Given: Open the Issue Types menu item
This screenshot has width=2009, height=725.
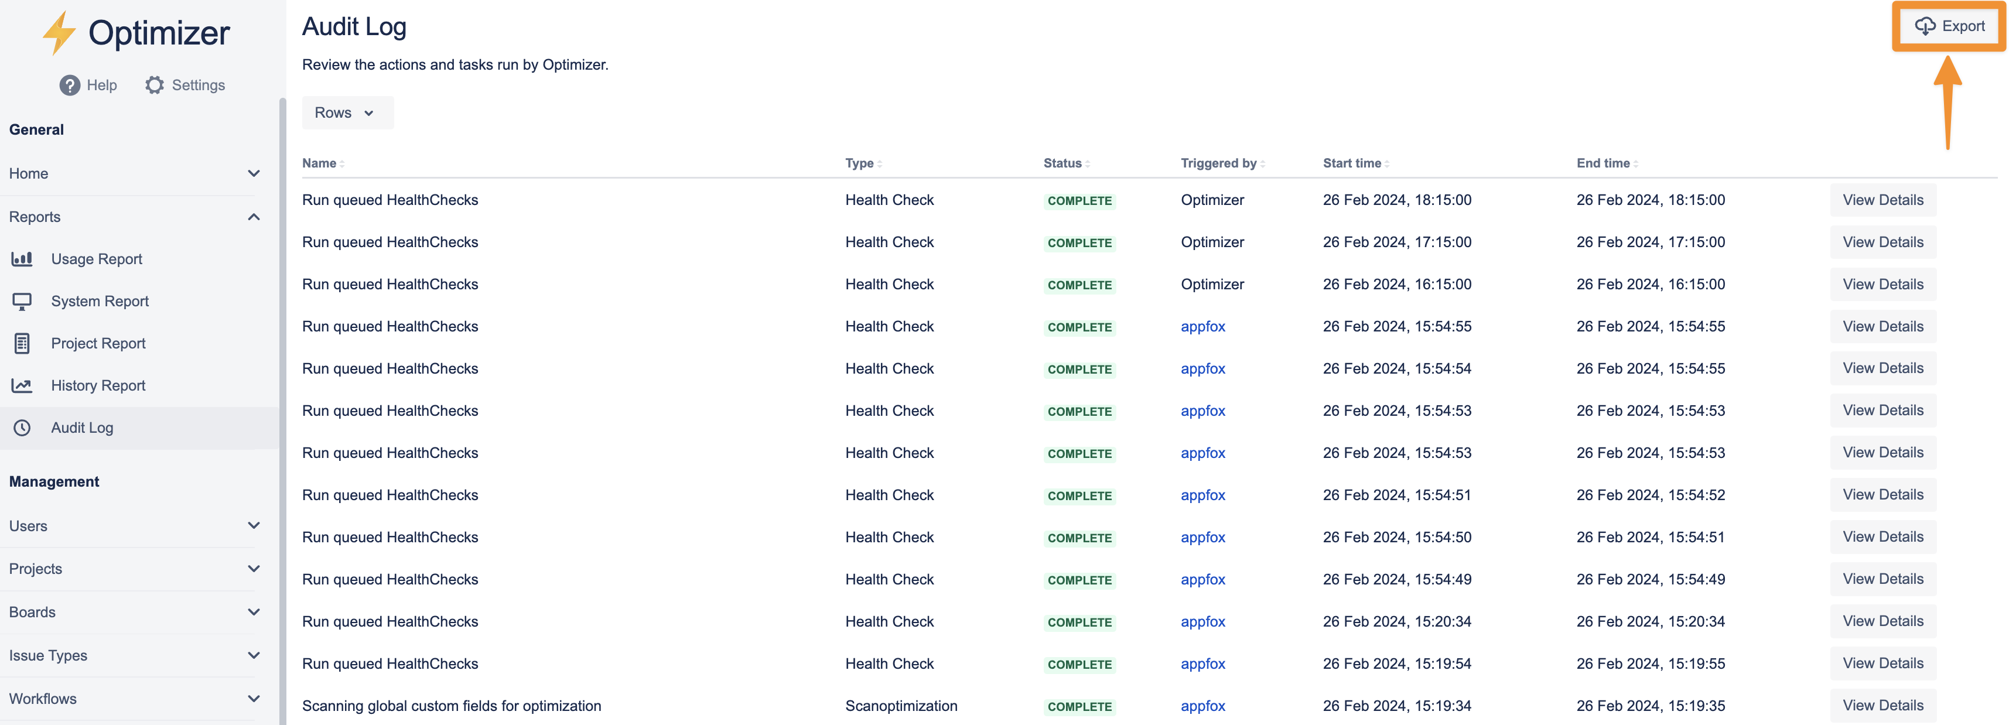Looking at the screenshot, I should pos(49,656).
